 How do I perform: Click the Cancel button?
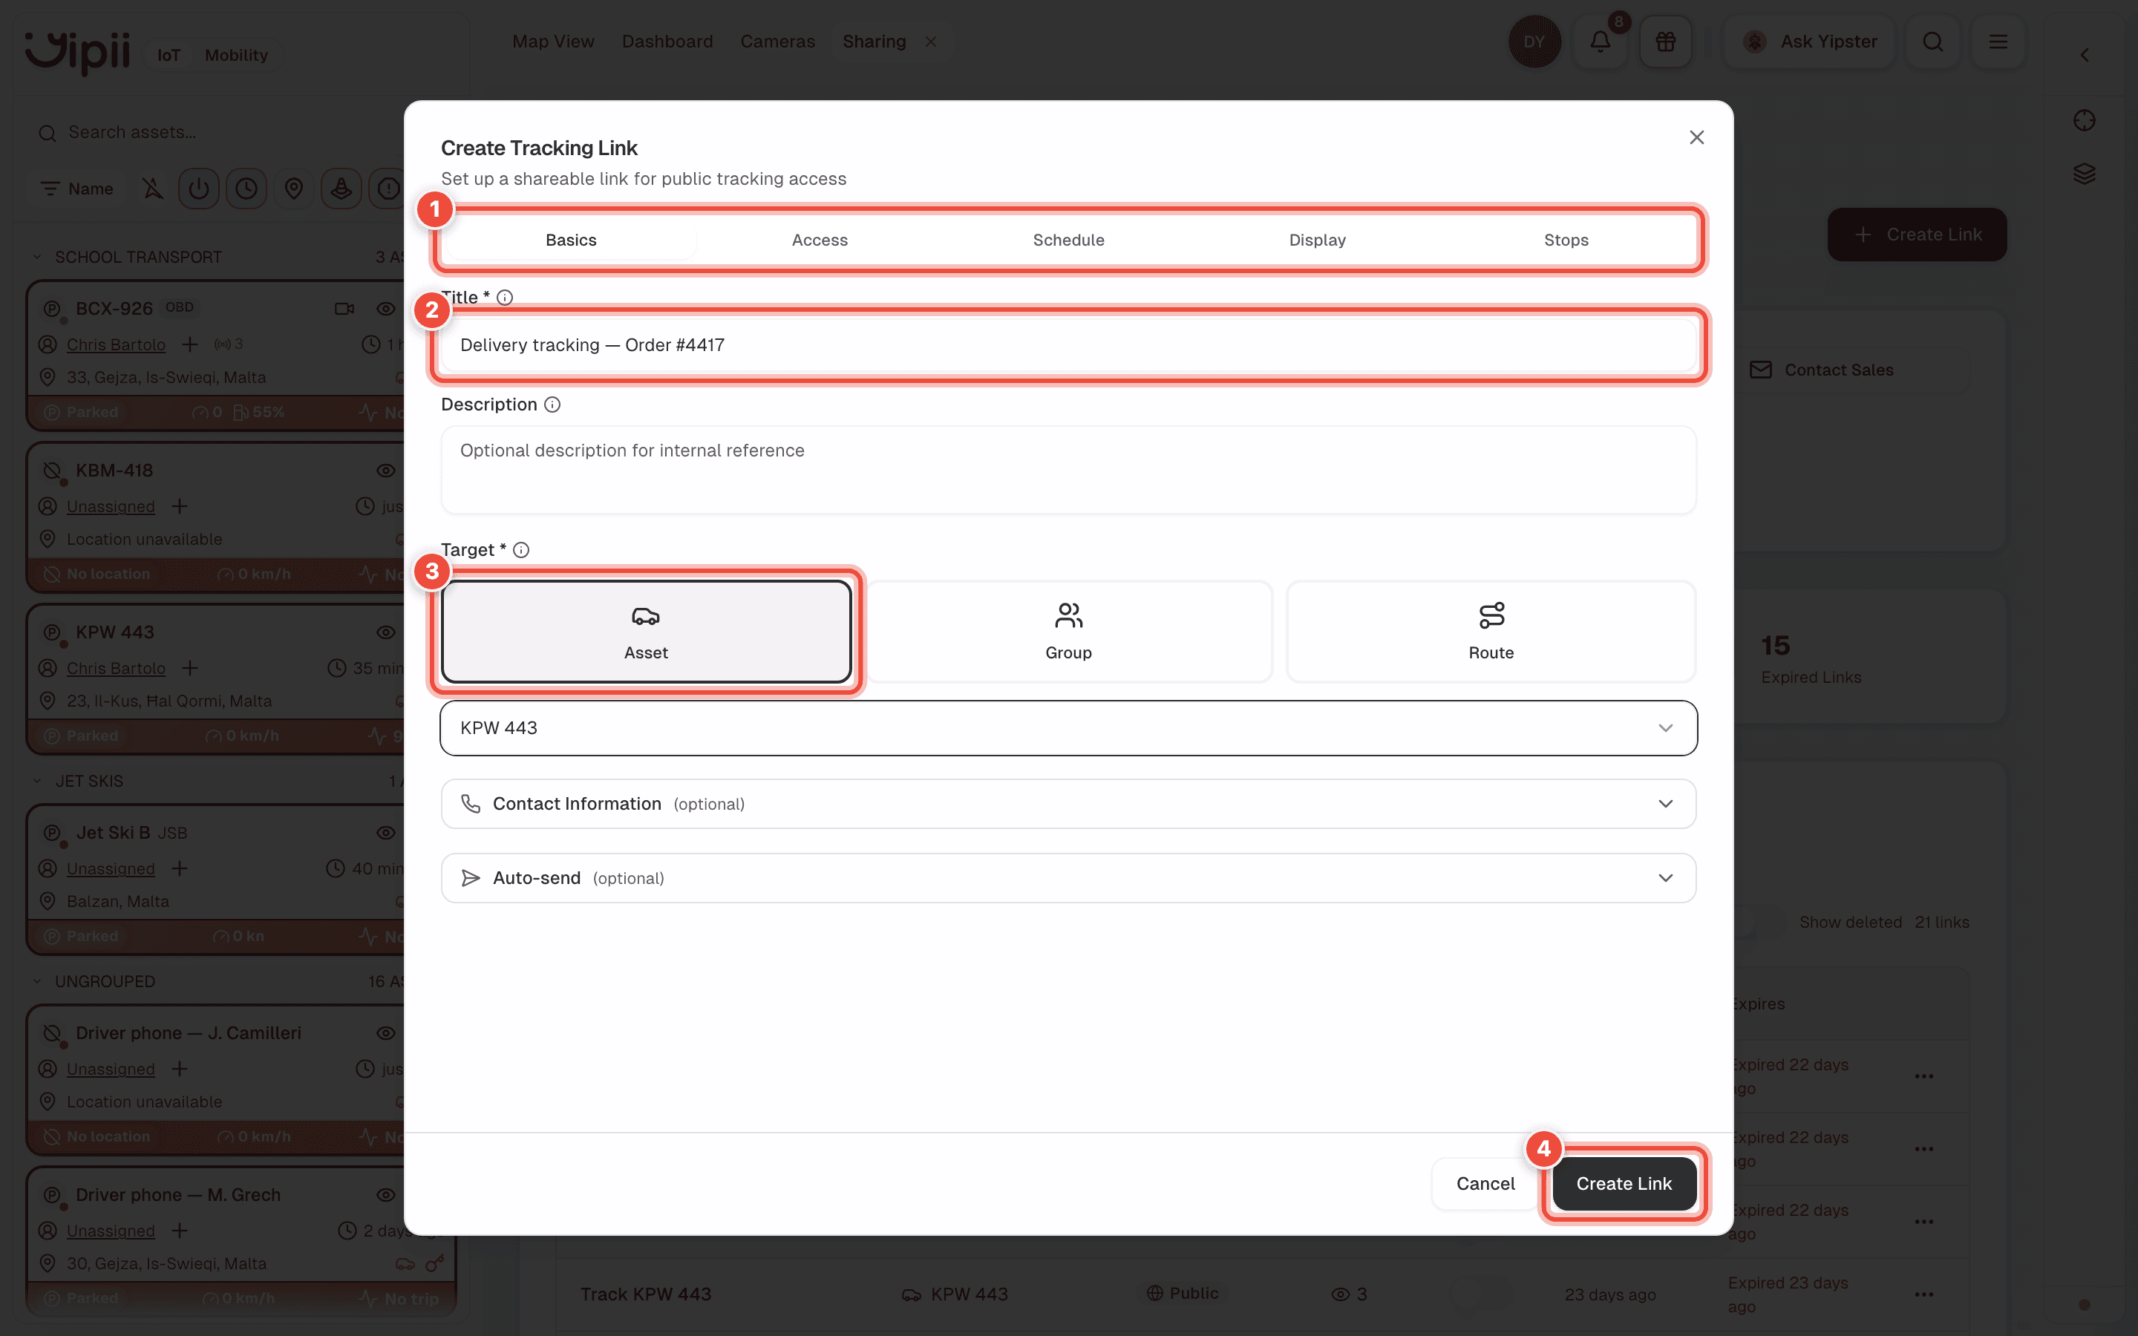click(x=1485, y=1183)
